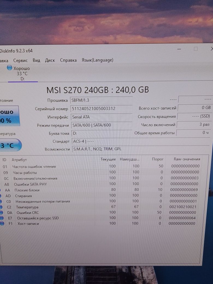Select the D: drive status globe icon
The image size is (213, 284).
[x=9, y=68]
